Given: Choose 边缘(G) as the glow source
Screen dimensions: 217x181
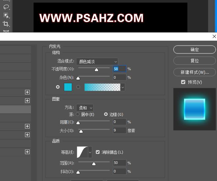Looking at the screenshot, I should click(x=106, y=114).
